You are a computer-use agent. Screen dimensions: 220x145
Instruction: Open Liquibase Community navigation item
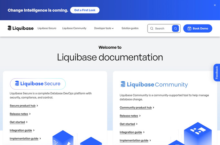74,28
